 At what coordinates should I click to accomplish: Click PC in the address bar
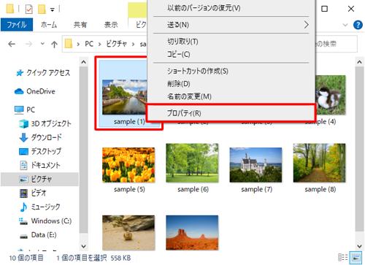[89, 44]
